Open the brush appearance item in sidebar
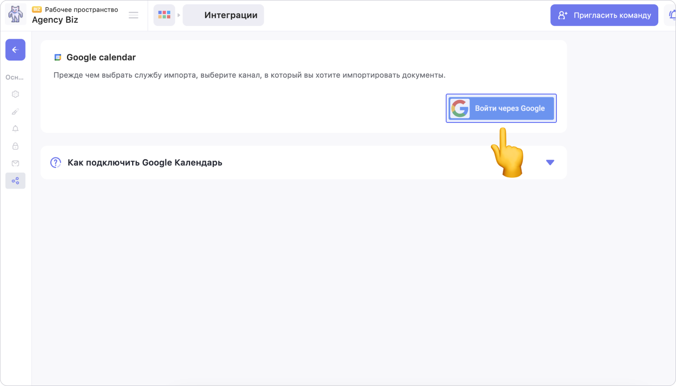The image size is (676, 386). [15, 112]
